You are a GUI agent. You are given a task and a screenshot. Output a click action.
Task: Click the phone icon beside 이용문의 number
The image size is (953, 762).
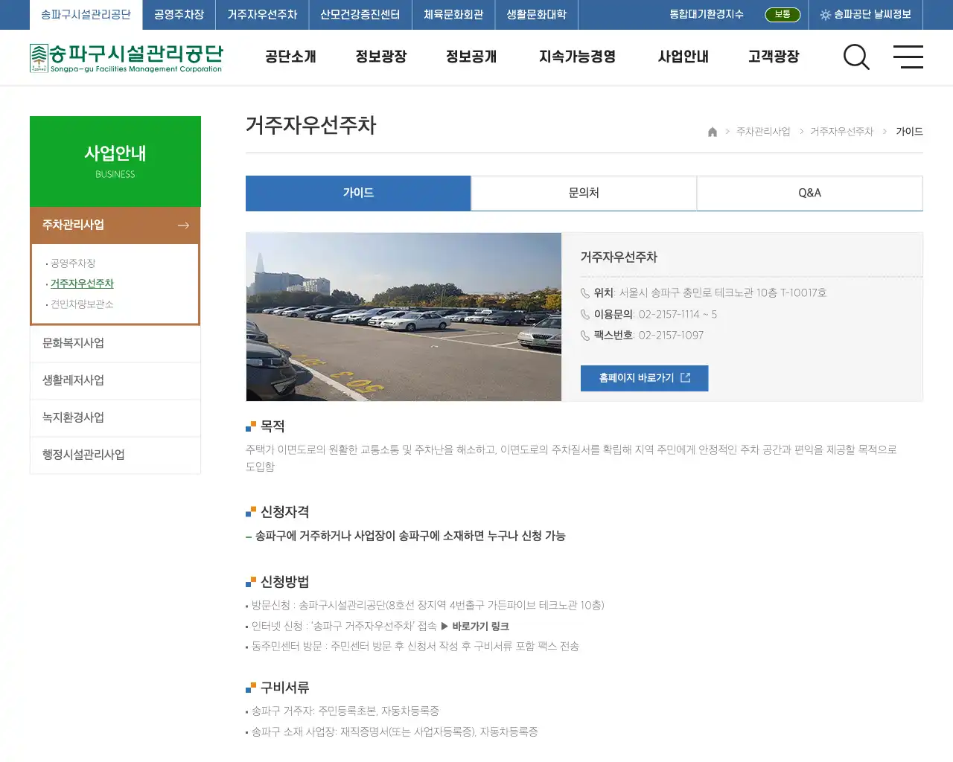pos(585,314)
